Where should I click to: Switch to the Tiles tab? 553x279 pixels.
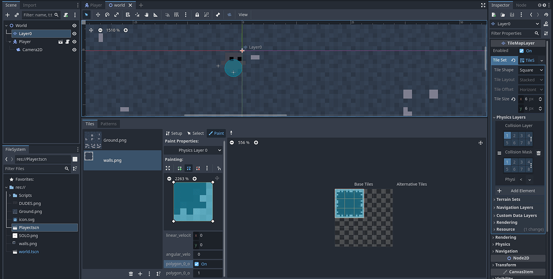[x=90, y=124]
